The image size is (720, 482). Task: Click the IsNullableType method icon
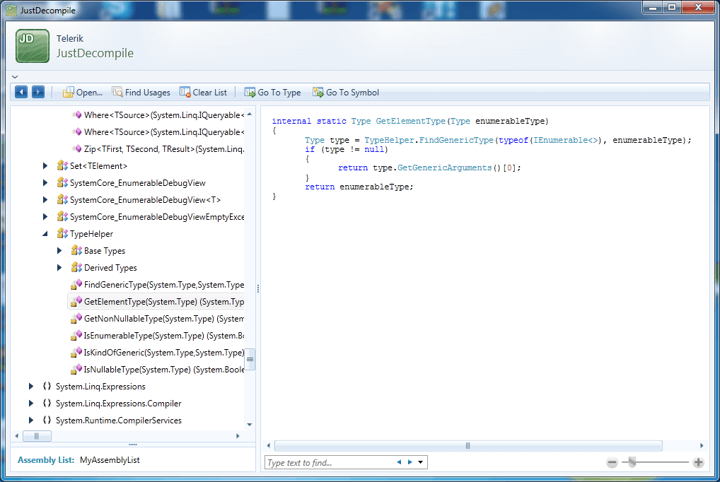(x=76, y=370)
